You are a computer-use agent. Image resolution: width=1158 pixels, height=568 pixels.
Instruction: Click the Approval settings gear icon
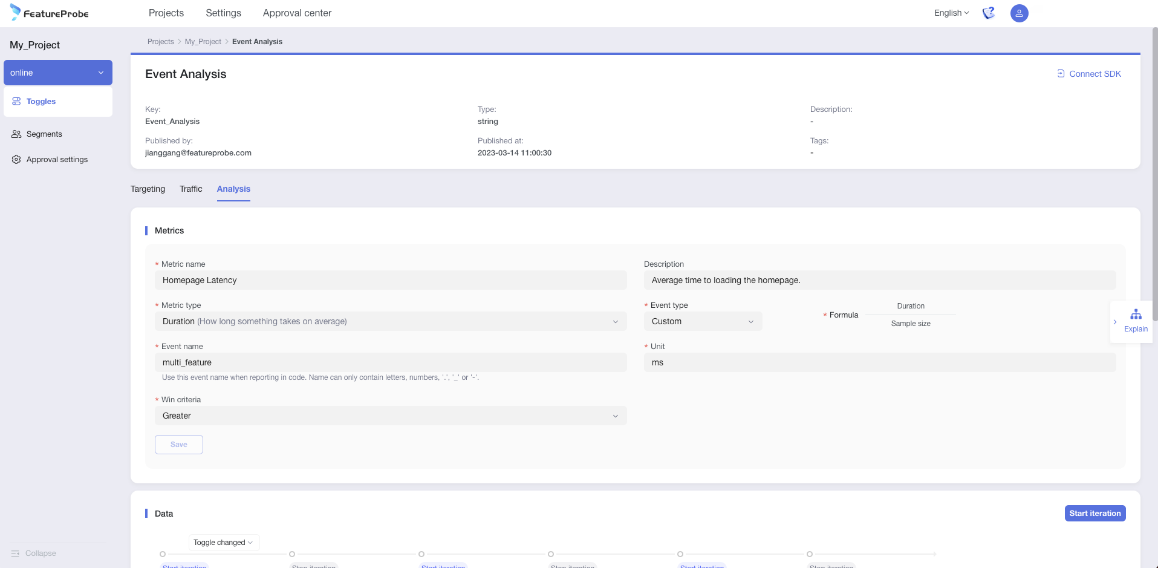16,159
